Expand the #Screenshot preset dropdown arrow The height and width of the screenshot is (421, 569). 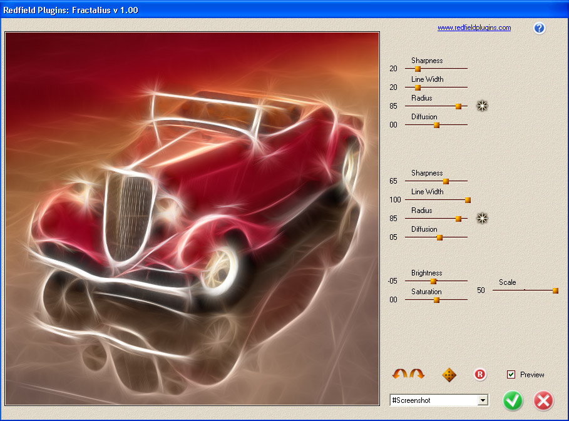pos(483,400)
